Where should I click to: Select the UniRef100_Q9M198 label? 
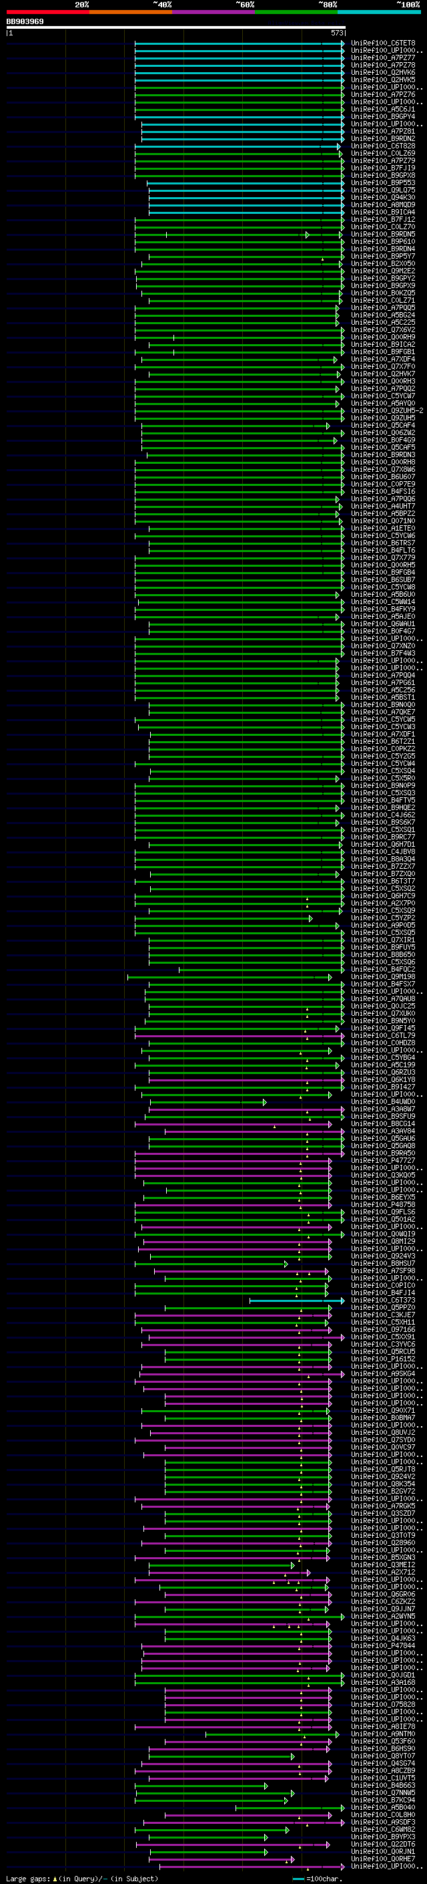click(x=383, y=976)
